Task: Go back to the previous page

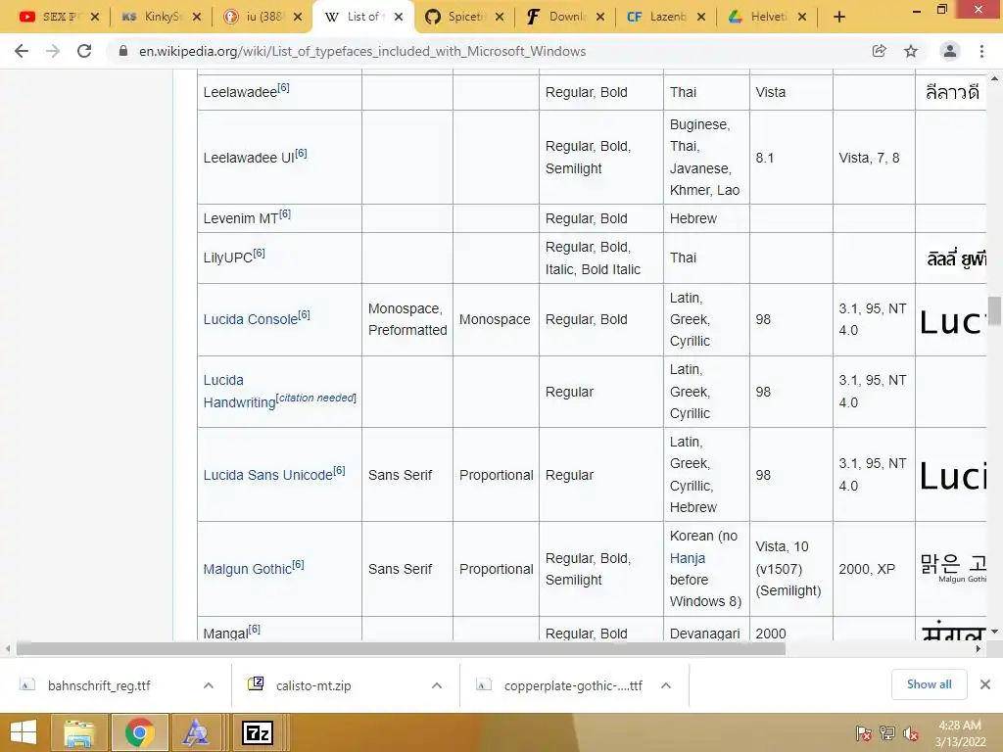Action: click(x=22, y=51)
